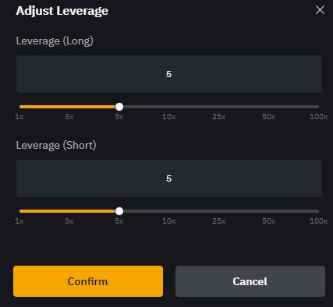
Task: Confirm the leverage settings
Action: tap(88, 281)
